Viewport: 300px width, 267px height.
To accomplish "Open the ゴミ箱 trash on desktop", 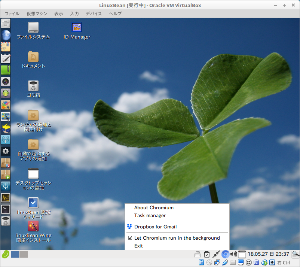I will coord(33,89).
